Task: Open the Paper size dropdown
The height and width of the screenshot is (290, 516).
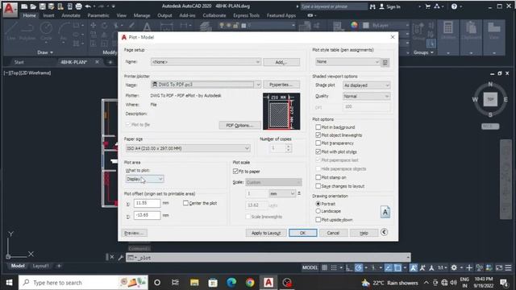Action: click(188, 148)
